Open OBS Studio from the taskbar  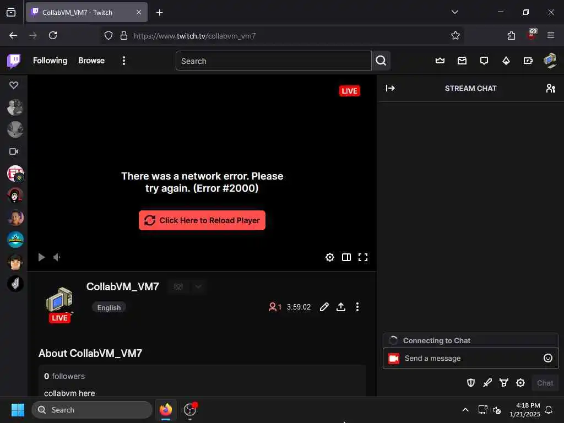(190, 410)
